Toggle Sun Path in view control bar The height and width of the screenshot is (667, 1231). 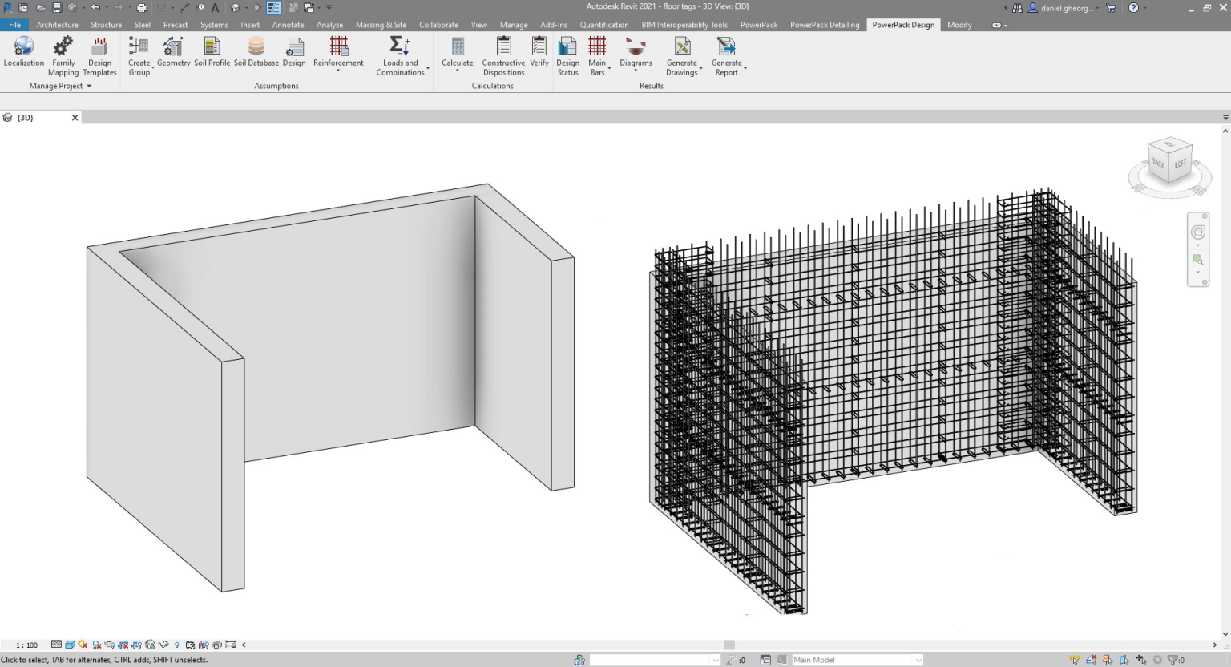coord(81,644)
